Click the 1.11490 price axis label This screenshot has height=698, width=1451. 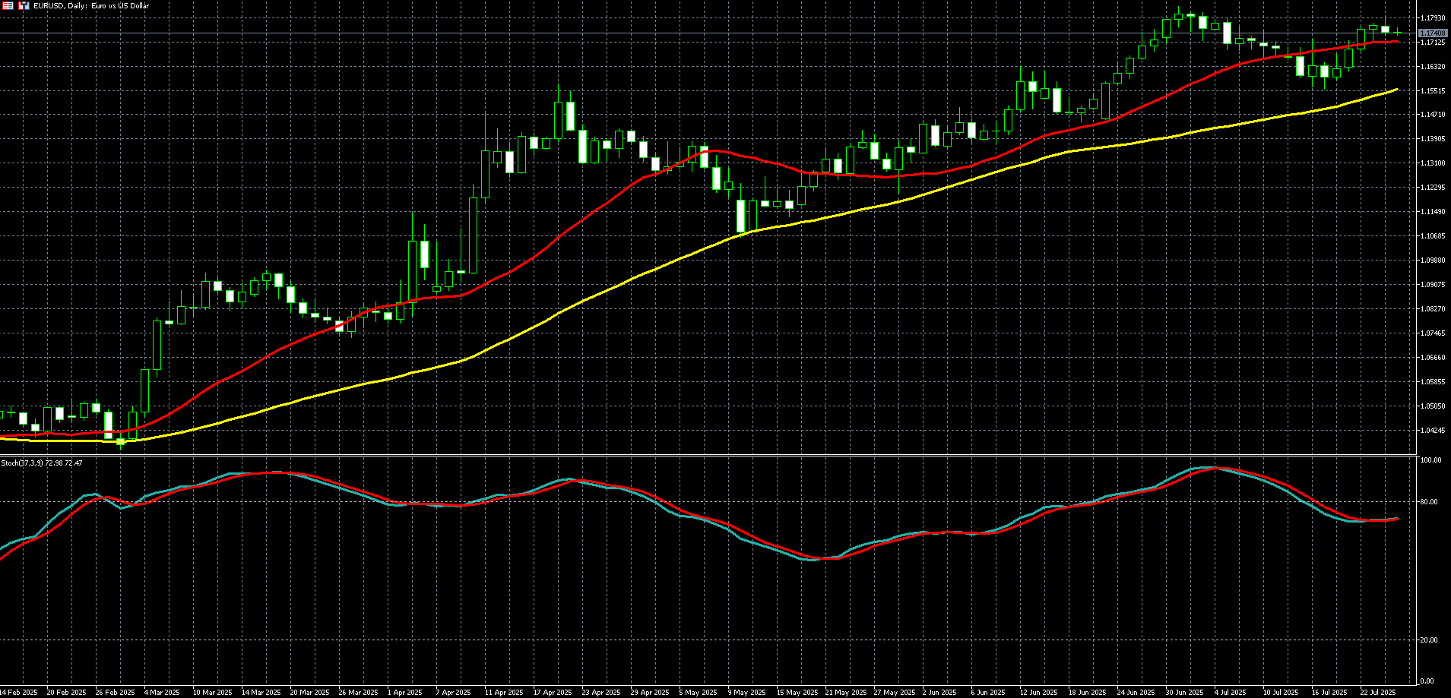point(1433,212)
